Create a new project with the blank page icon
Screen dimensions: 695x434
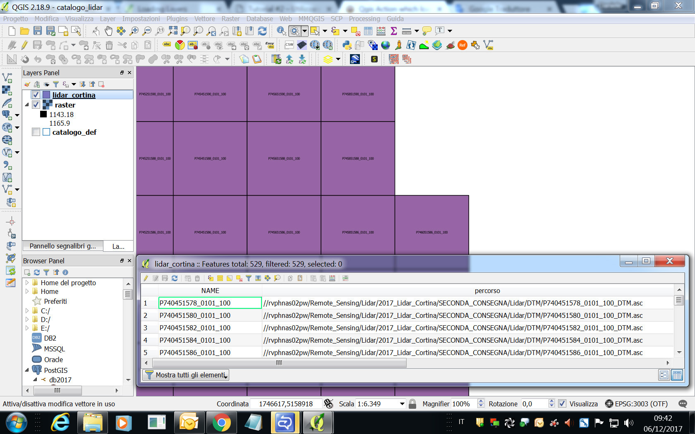click(x=12, y=31)
